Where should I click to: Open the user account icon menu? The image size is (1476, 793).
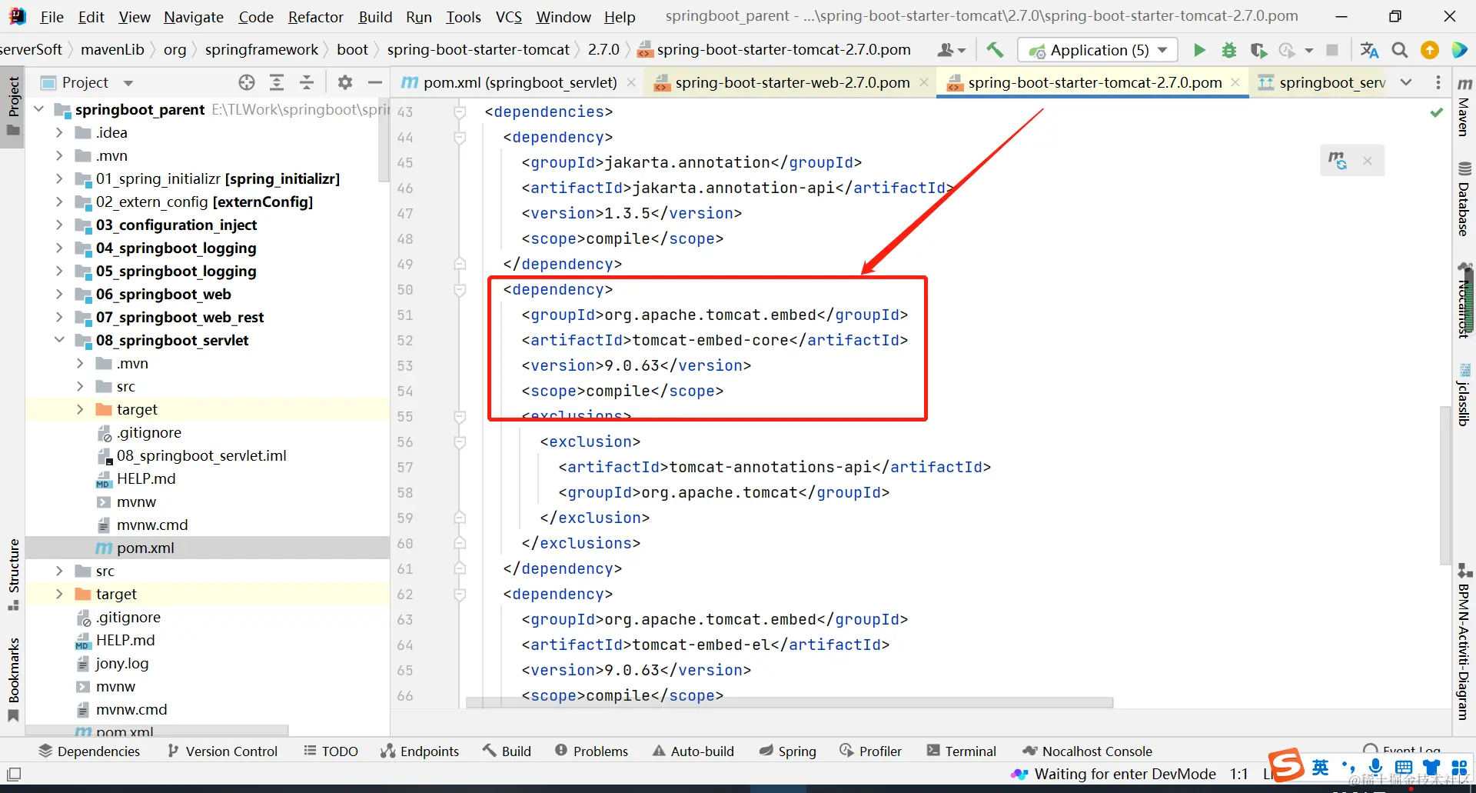click(x=951, y=50)
